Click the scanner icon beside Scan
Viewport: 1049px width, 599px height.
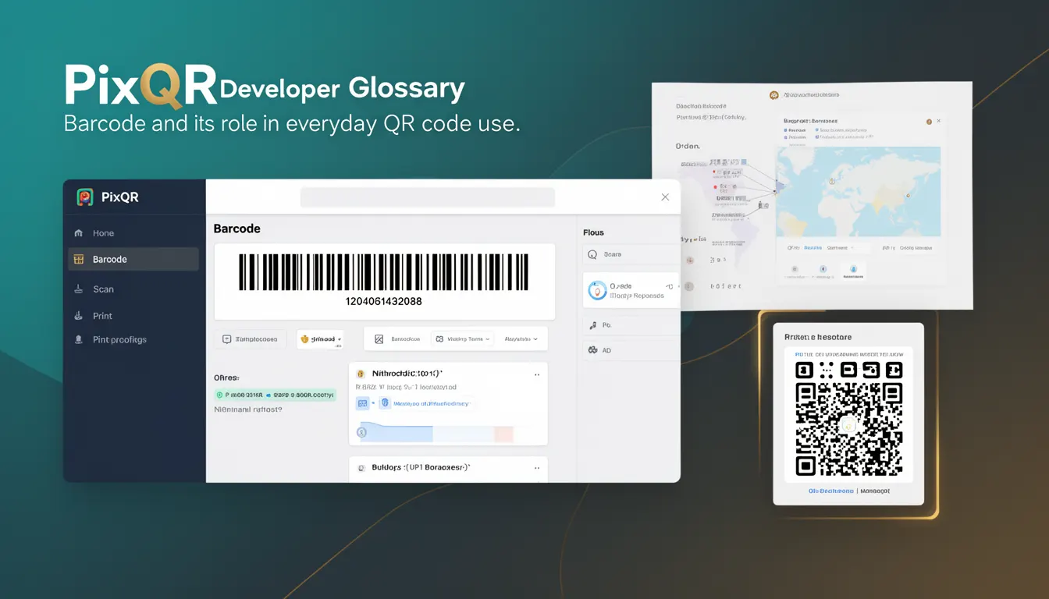click(78, 289)
